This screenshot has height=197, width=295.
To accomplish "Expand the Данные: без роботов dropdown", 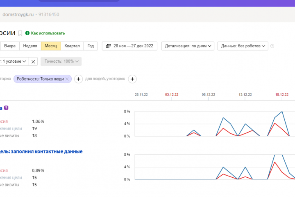I will coord(243,46).
